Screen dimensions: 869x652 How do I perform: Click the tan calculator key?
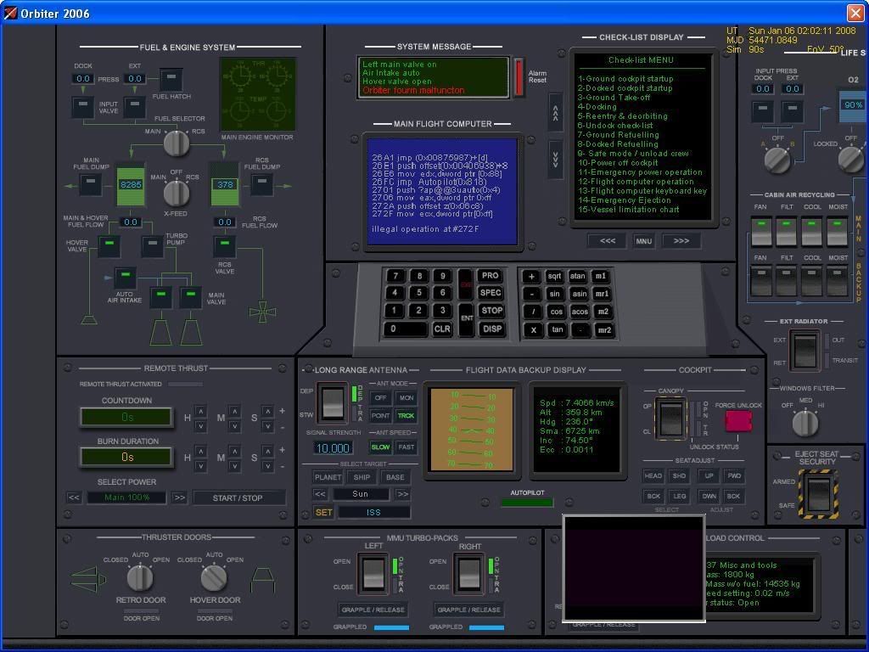pos(558,329)
